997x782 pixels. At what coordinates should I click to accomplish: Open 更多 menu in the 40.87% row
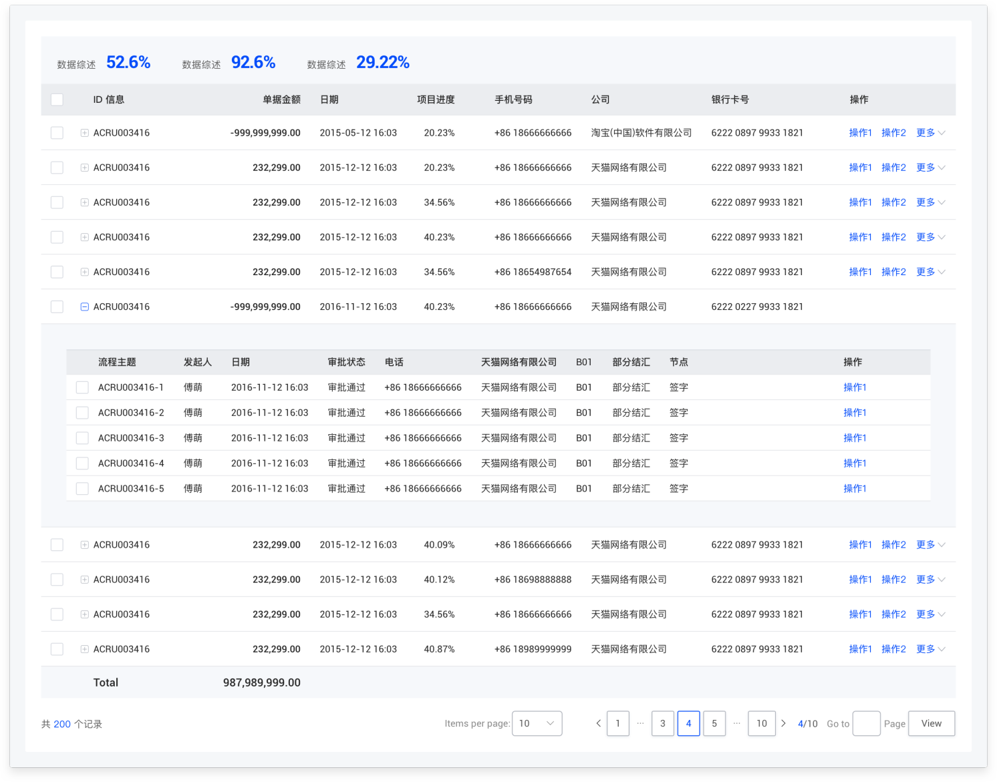[x=931, y=649]
